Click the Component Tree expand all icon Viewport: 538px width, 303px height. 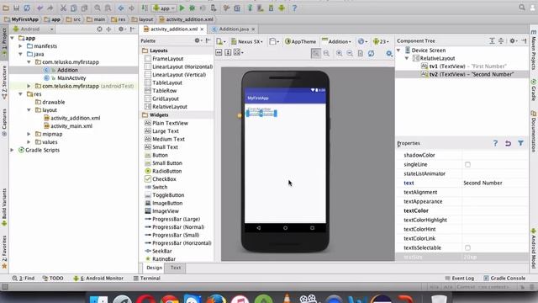click(x=492, y=40)
